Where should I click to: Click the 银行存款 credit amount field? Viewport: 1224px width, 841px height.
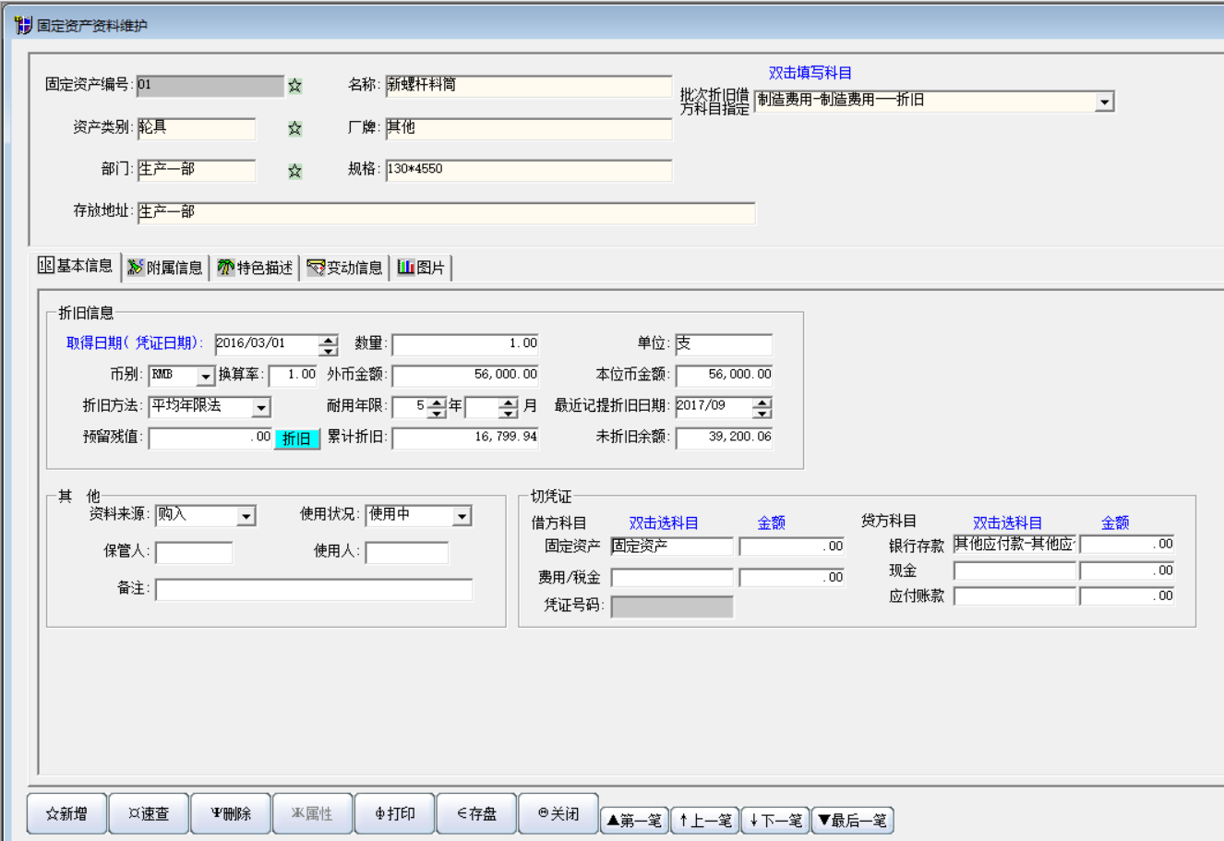[1127, 546]
